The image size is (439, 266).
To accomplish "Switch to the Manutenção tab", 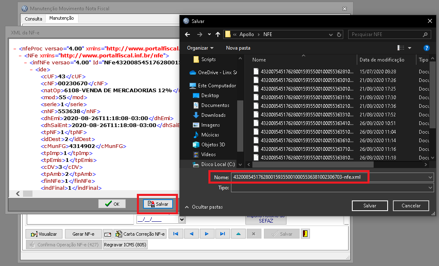I will tap(62, 18).
